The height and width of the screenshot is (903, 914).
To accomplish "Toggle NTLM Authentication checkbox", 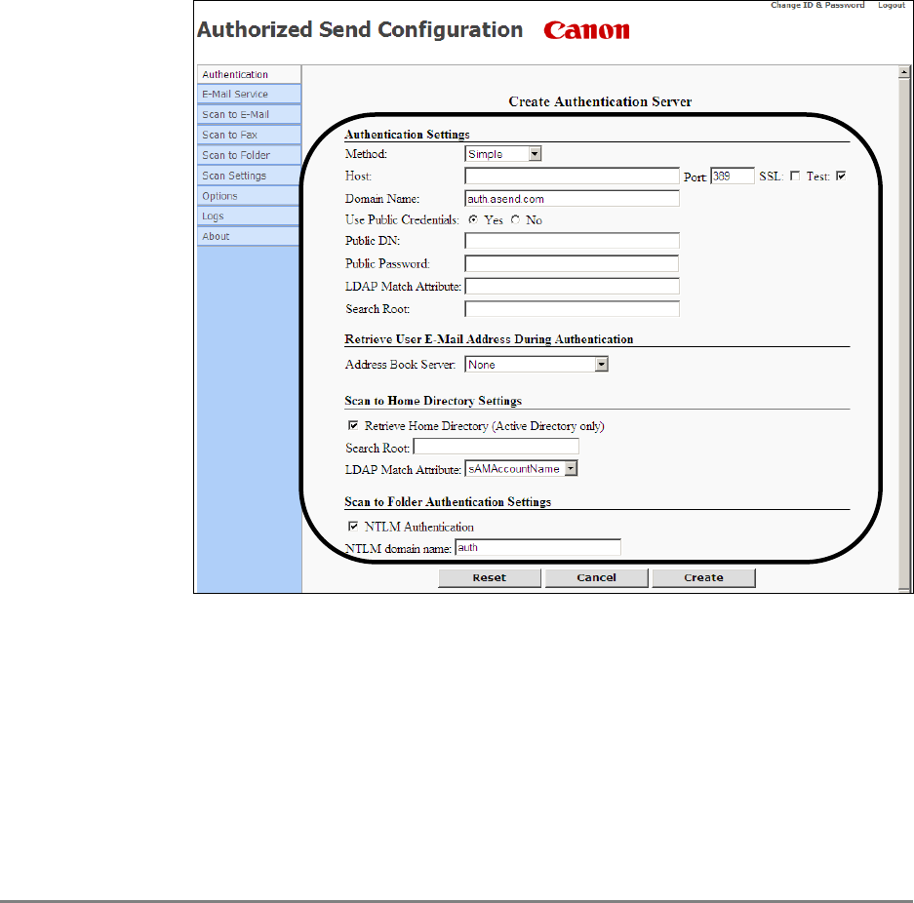I will pyautogui.click(x=353, y=526).
